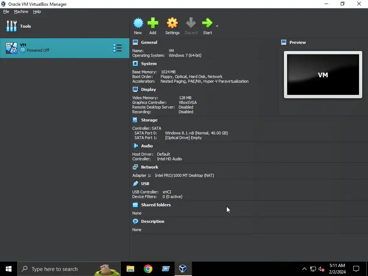Click the Description section bubble icon
The height and width of the screenshot is (276, 368).
pos(135,221)
